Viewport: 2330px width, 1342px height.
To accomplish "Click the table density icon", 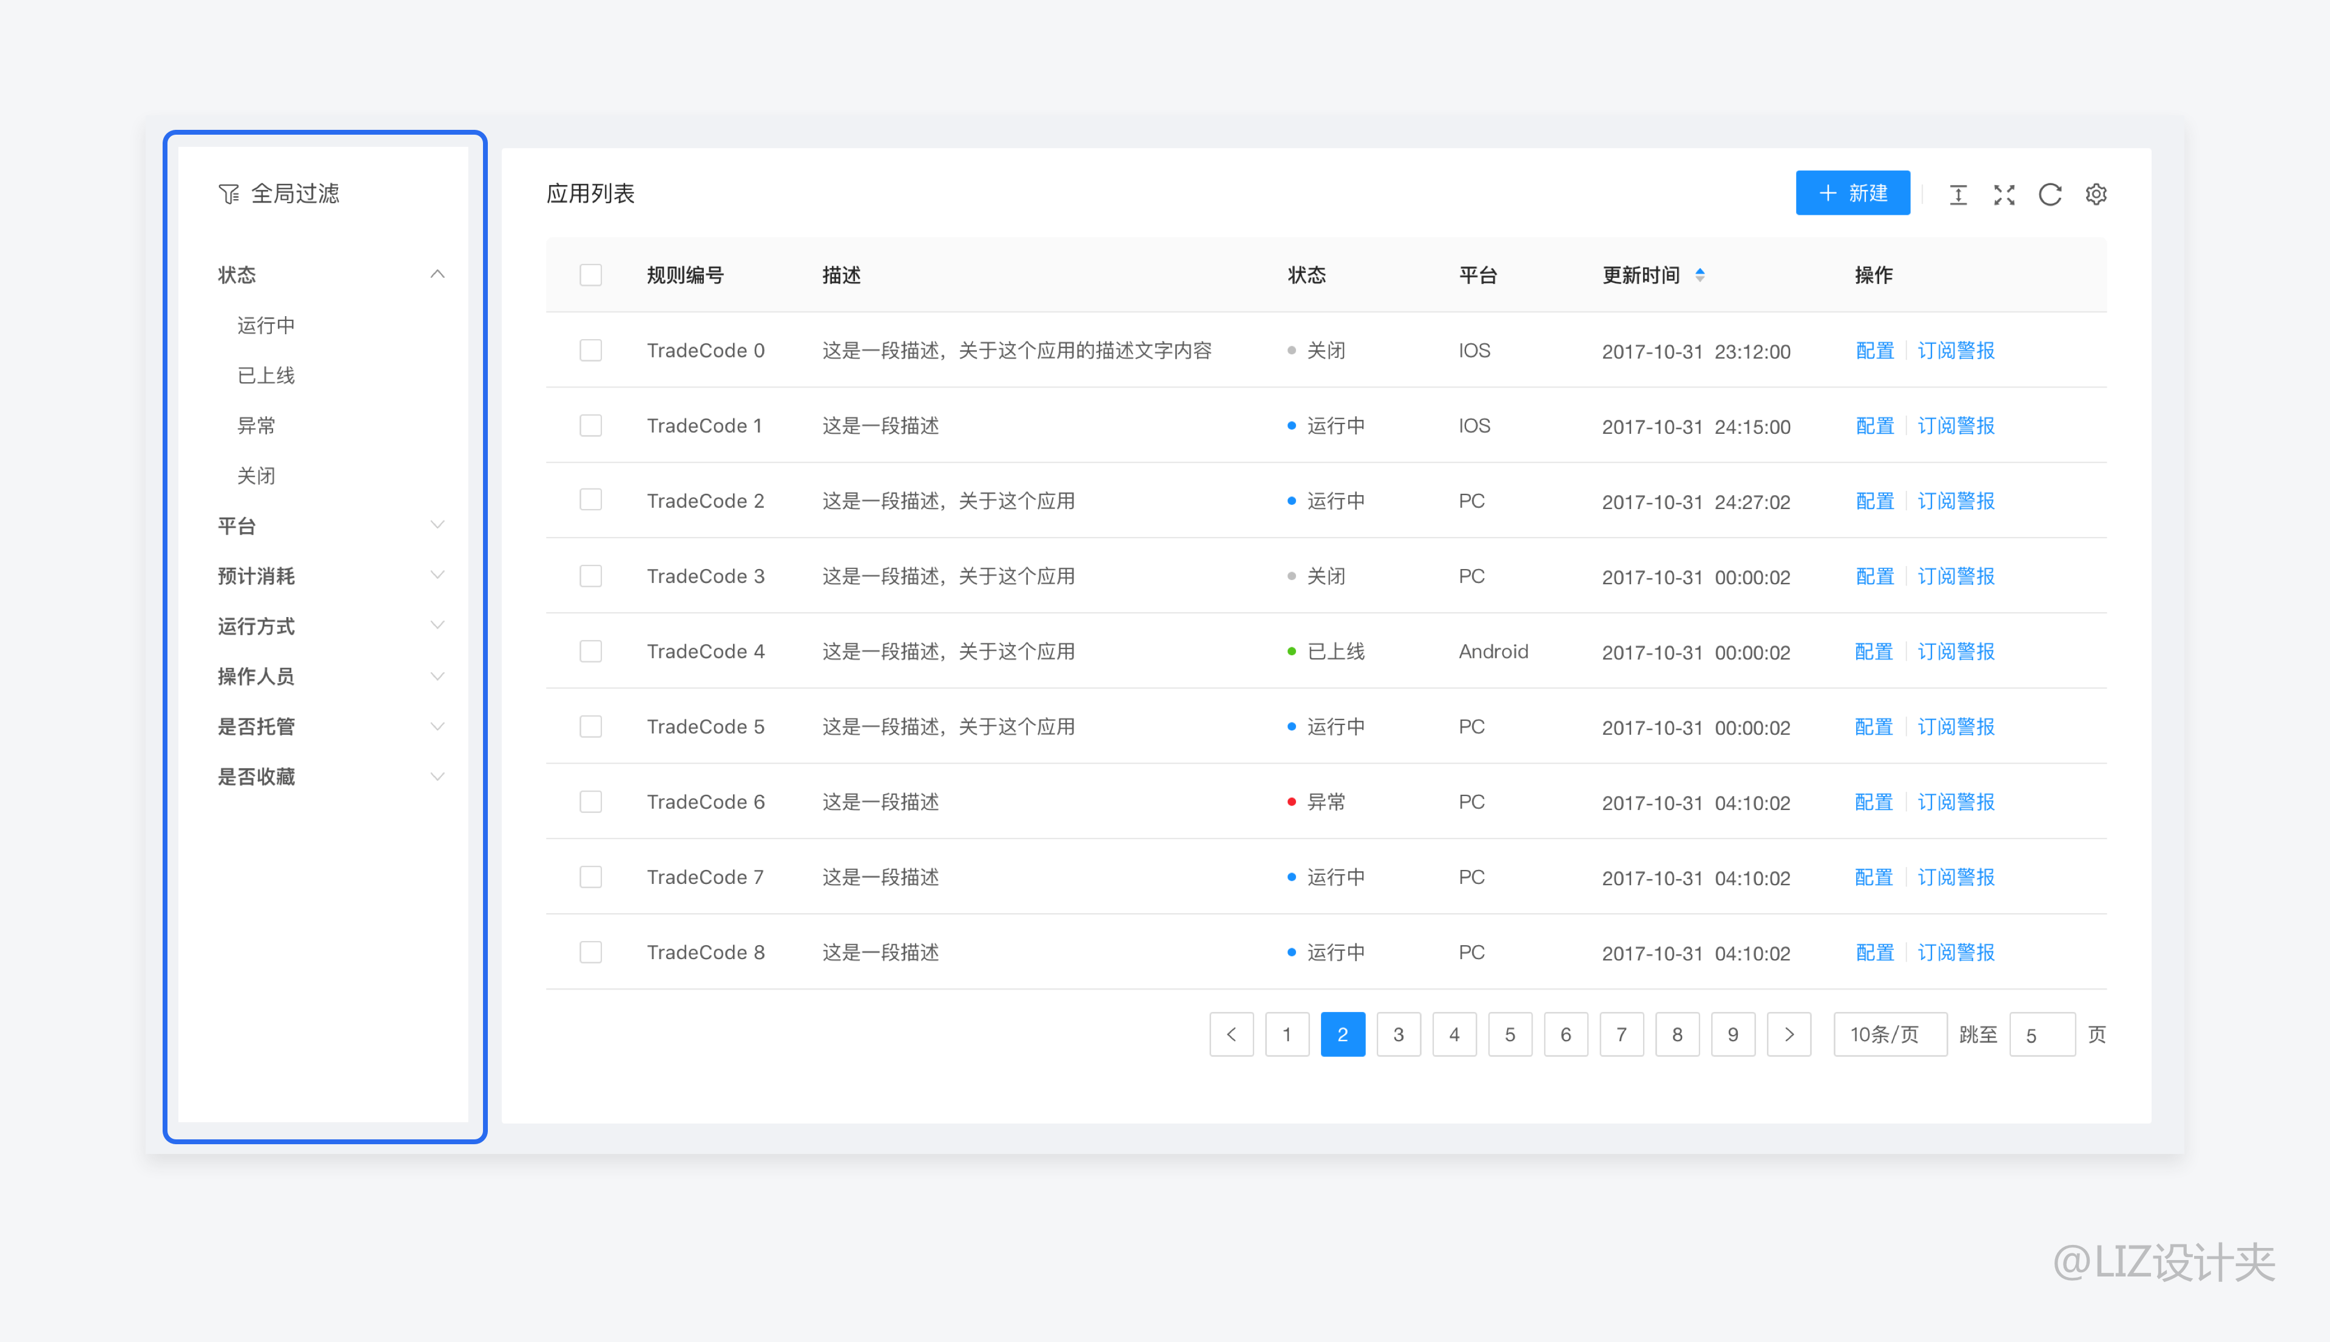I will (1959, 195).
